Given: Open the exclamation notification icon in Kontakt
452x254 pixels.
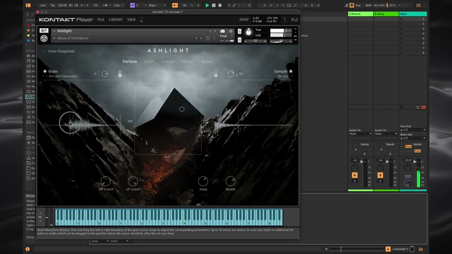Looking at the screenshot, I should point(285,20).
